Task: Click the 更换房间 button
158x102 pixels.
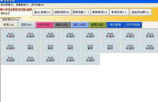Action: click(x=100, y=12)
